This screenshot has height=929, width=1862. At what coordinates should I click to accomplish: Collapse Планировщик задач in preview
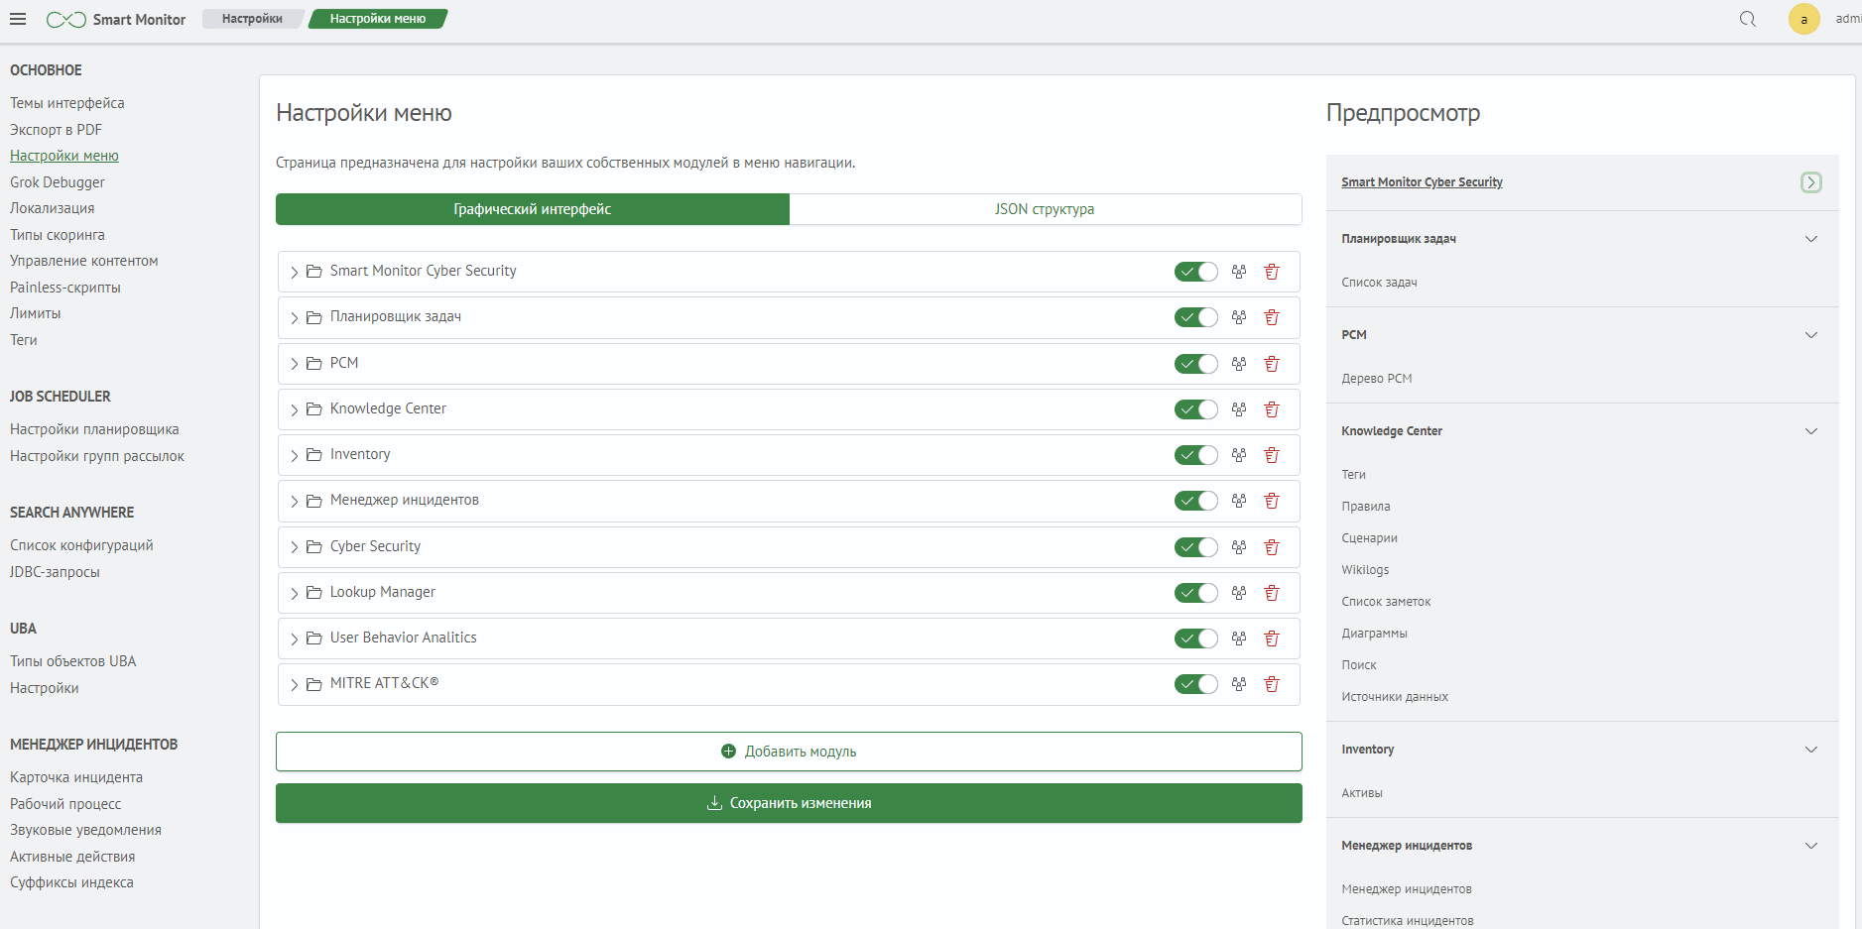[1811, 239]
